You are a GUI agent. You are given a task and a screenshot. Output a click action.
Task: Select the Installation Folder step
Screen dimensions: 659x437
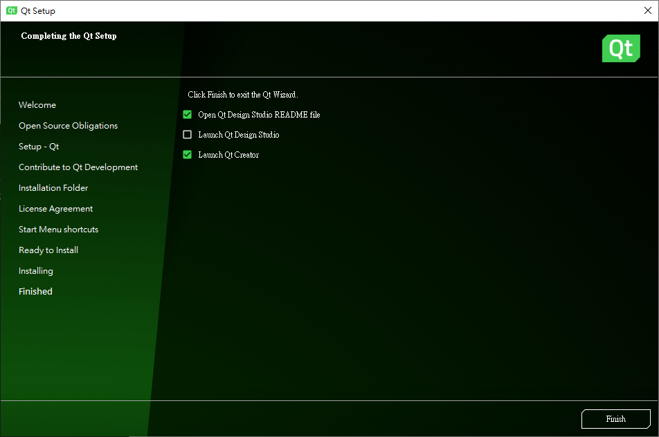tap(53, 187)
